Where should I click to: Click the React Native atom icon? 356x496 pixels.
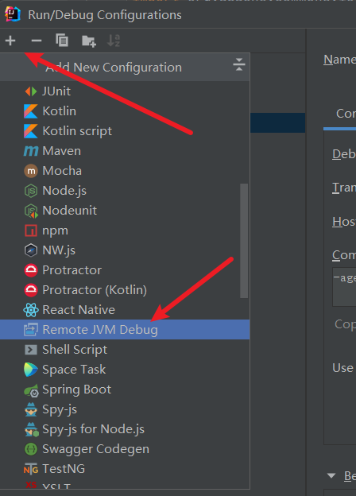[31, 310]
